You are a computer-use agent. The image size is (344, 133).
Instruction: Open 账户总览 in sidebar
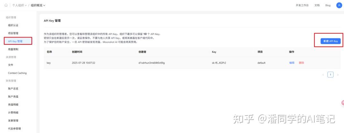pos(13,89)
